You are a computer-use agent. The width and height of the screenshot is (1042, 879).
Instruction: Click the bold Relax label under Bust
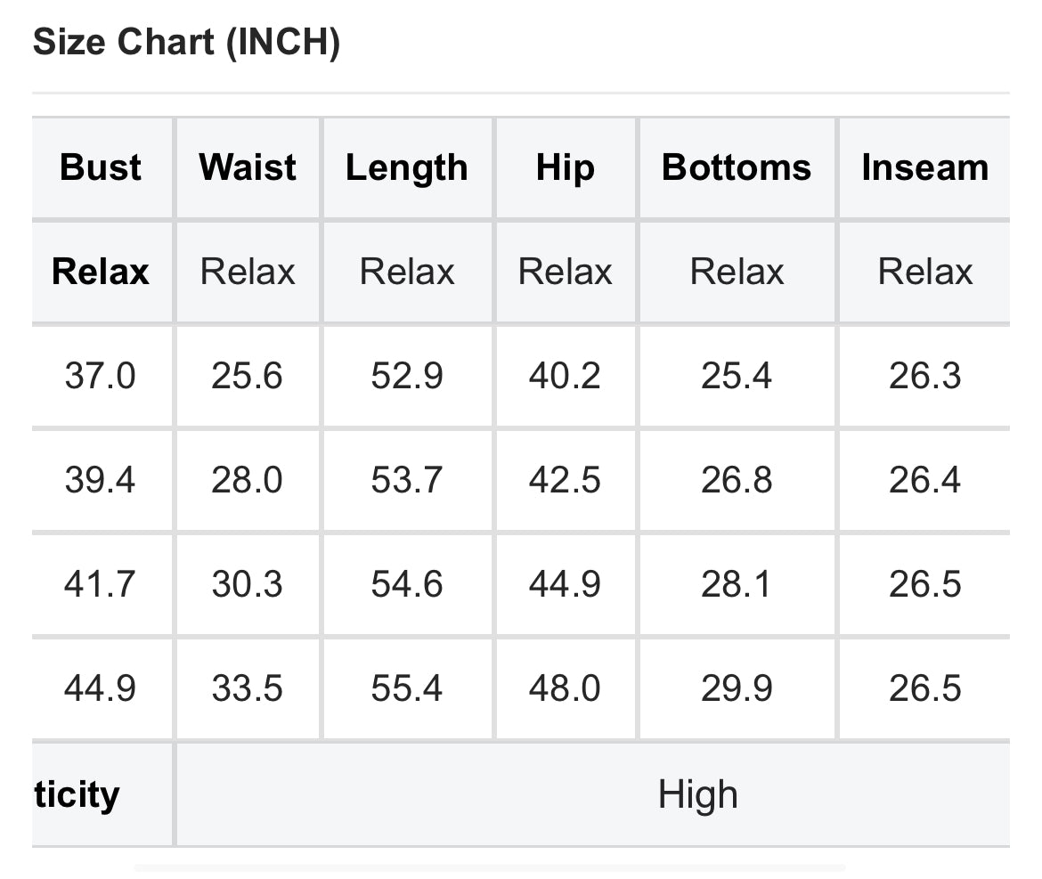coord(101,272)
